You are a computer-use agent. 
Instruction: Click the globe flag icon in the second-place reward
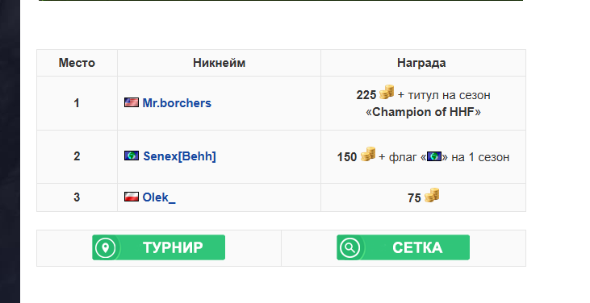click(434, 156)
